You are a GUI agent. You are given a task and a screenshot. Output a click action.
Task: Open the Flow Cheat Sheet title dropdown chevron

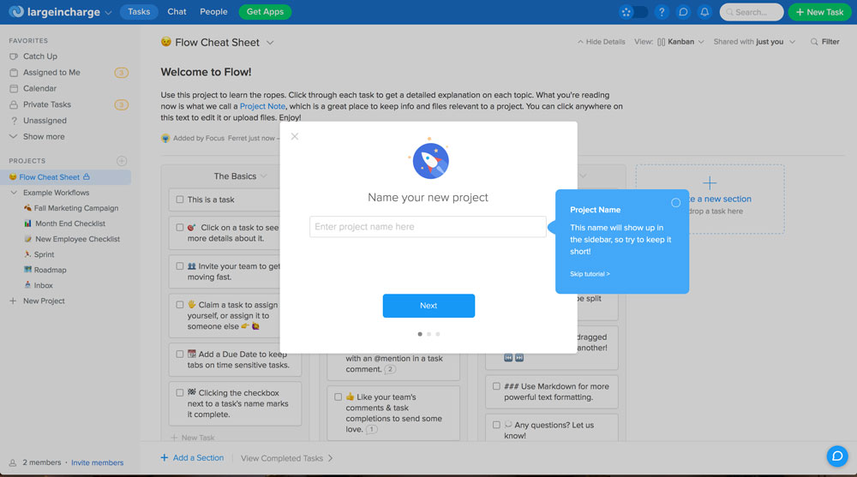point(270,43)
